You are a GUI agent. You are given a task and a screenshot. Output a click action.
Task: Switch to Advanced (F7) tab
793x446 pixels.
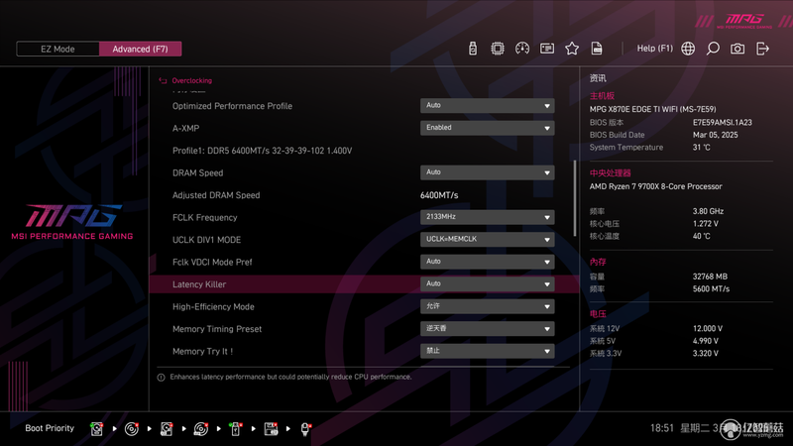[x=140, y=49]
